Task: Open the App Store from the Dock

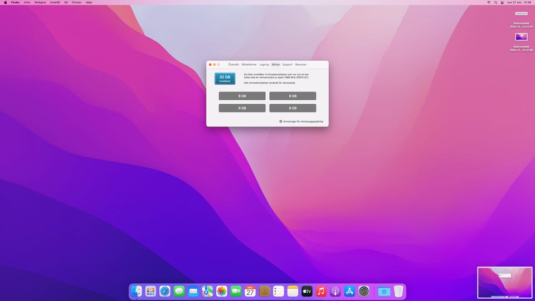Action: pyautogui.click(x=350, y=291)
